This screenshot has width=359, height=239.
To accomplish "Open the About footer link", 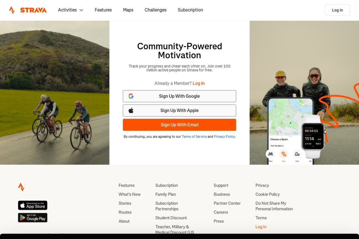I will [124, 221].
